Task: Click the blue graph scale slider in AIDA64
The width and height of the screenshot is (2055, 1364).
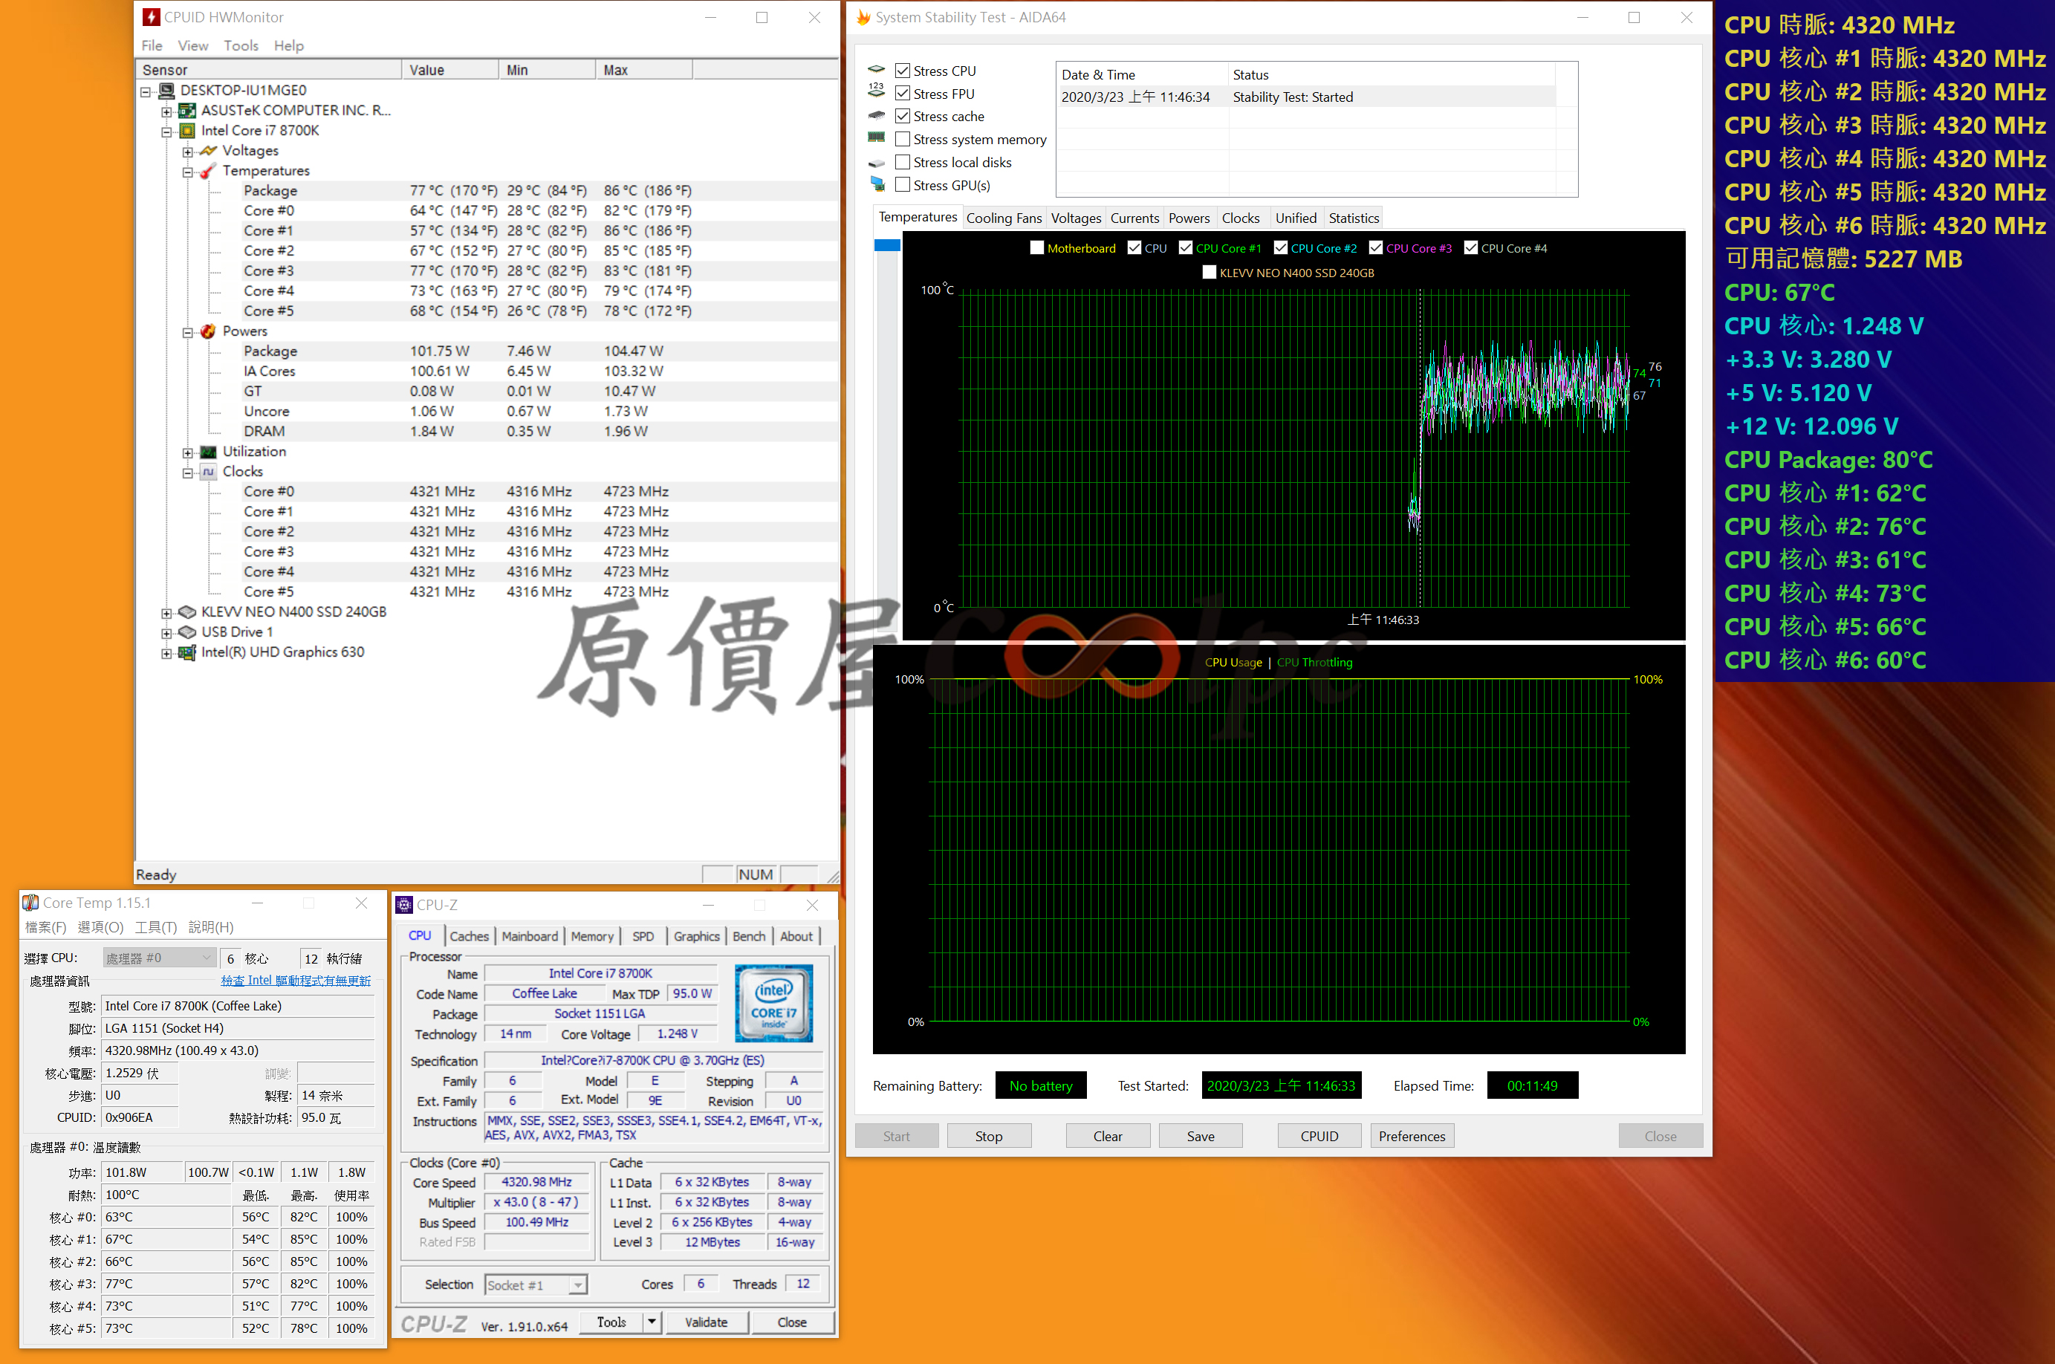Action: (x=886, y=245)
